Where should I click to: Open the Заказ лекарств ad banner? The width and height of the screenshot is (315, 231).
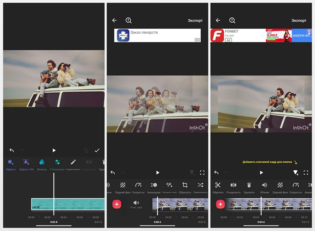pyautogui.click(x=157, y=35)
